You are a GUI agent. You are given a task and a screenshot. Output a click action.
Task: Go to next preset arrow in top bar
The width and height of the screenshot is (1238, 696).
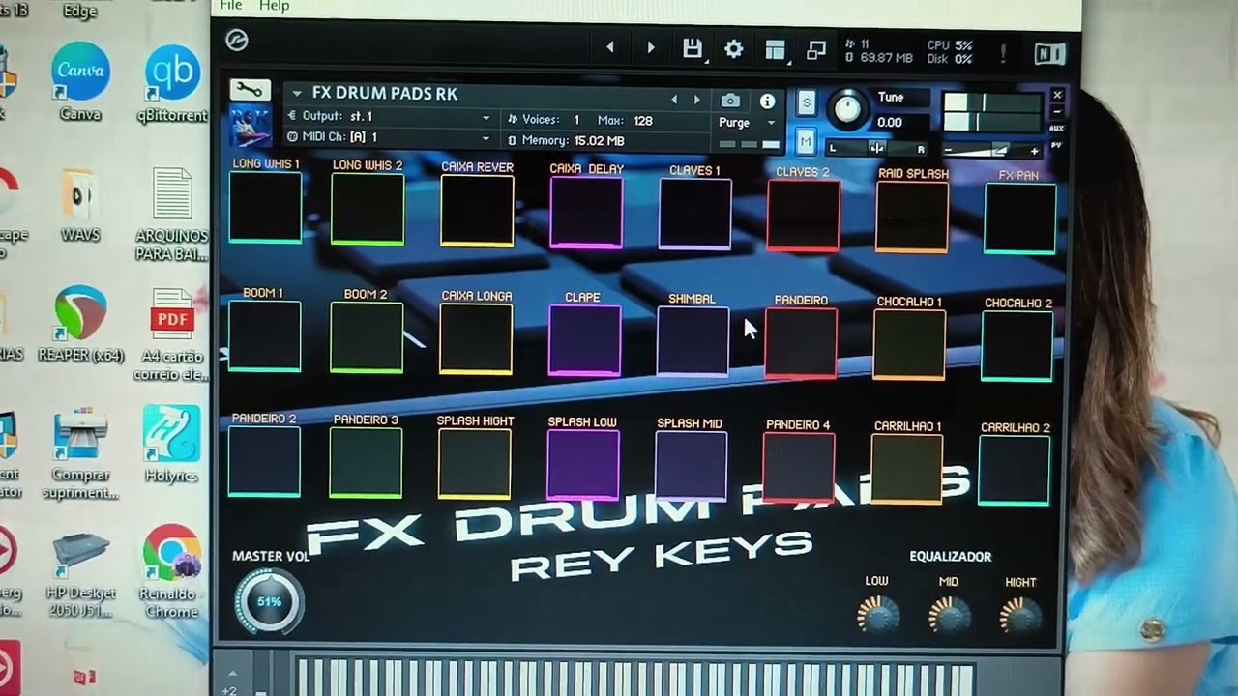[650, 47]
